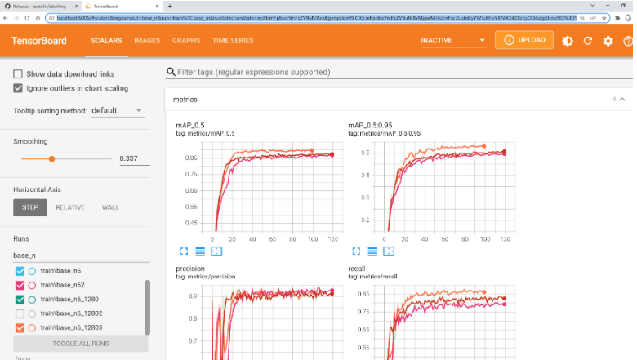Viewport: 637px width, 360px height.
Task: Click the TensorBoard logo title
Action: pyautogui.click(x=39, y=41)
